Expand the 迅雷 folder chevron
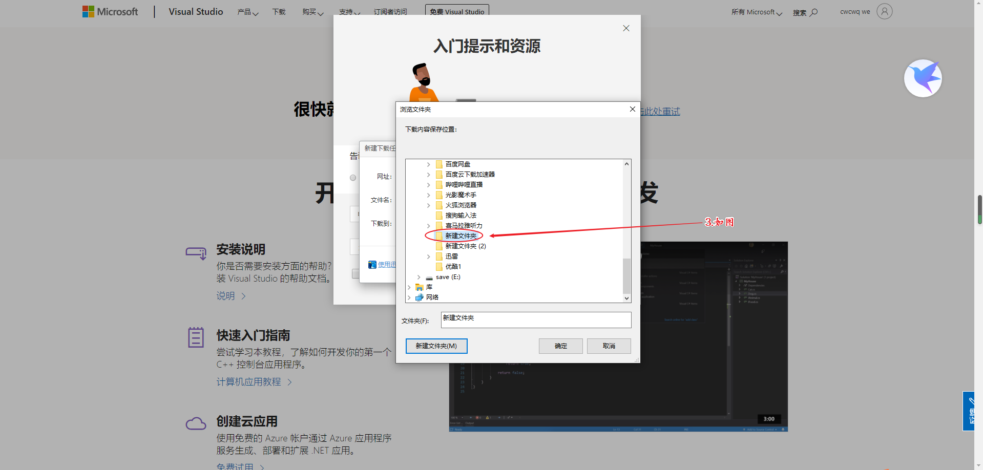The image size is (983, 470). pyautogui.click(x=429, y=256)
